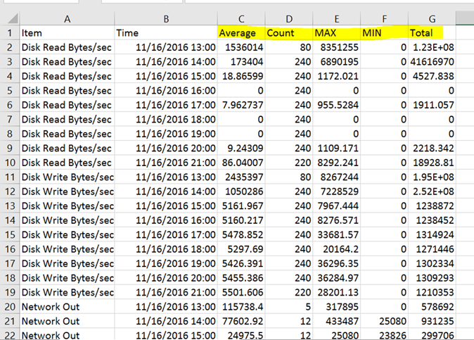
Task: Select the cell with value 18928.81
Action: 432,163
